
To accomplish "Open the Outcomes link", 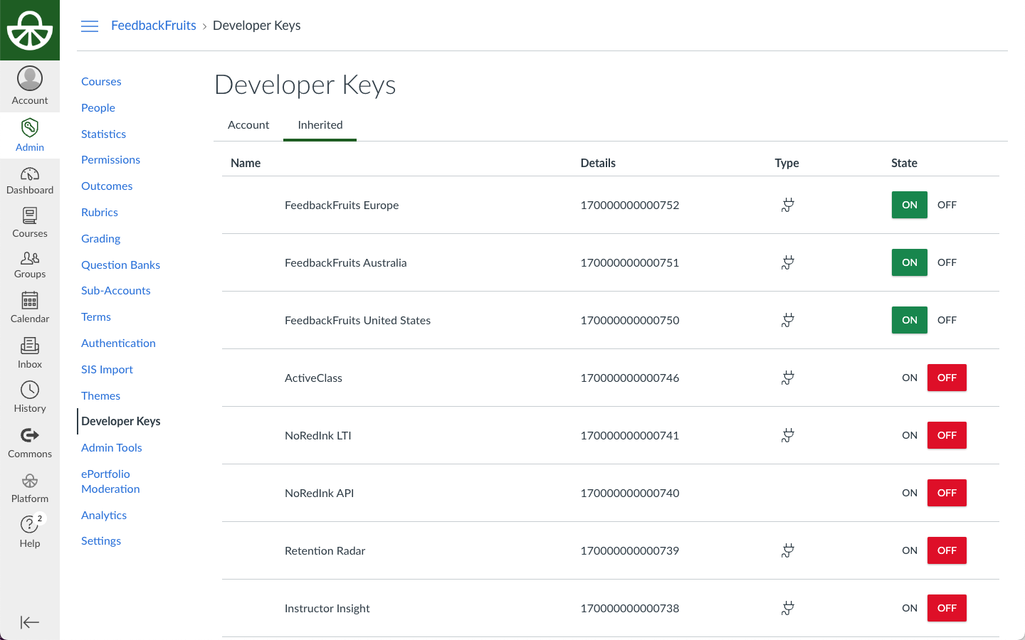I will [x=107, y=186].
